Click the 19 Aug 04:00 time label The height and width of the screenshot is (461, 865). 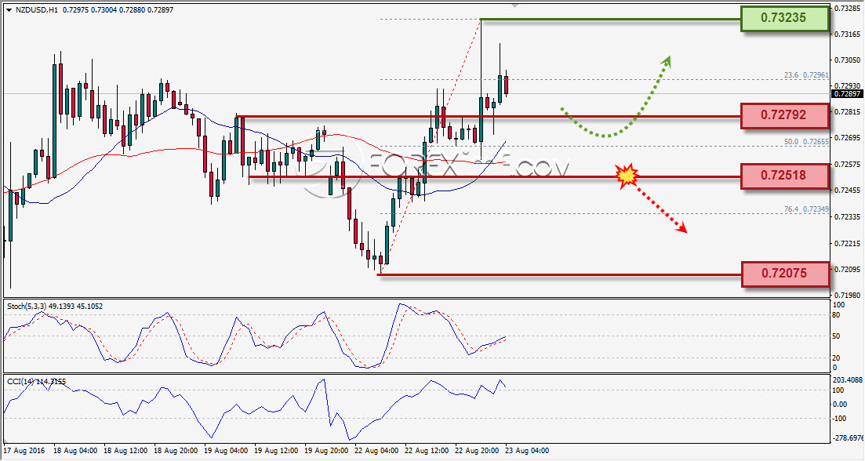point(226,451)
